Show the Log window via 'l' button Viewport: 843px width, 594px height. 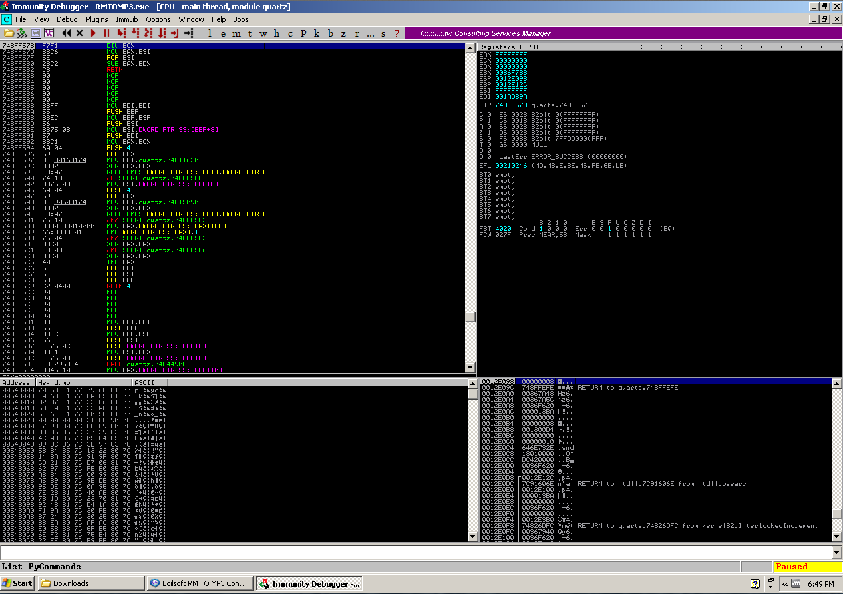click(210, 33)
